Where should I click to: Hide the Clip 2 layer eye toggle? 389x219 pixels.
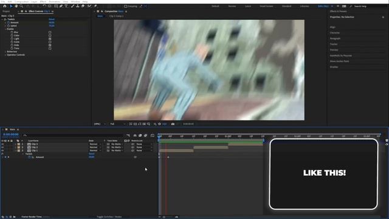[x=2, y=147]
